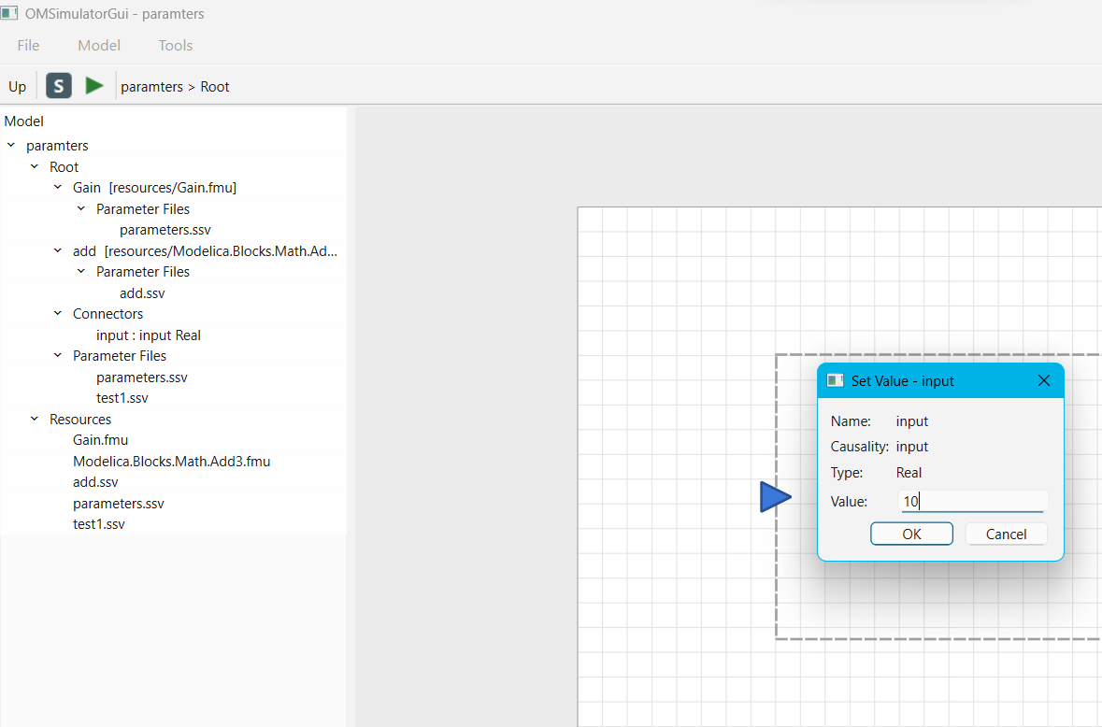Click the S simulation settings toolbar icon
The image size is (1102, 727).
[59, 86]
